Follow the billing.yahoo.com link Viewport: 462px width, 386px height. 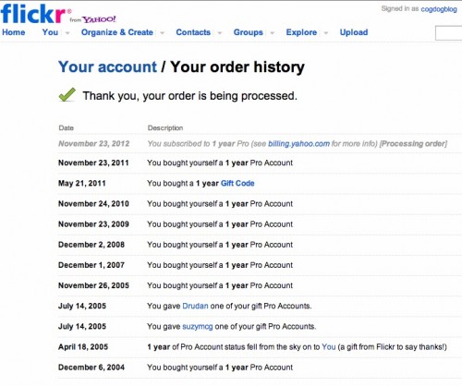pos(298,144)
